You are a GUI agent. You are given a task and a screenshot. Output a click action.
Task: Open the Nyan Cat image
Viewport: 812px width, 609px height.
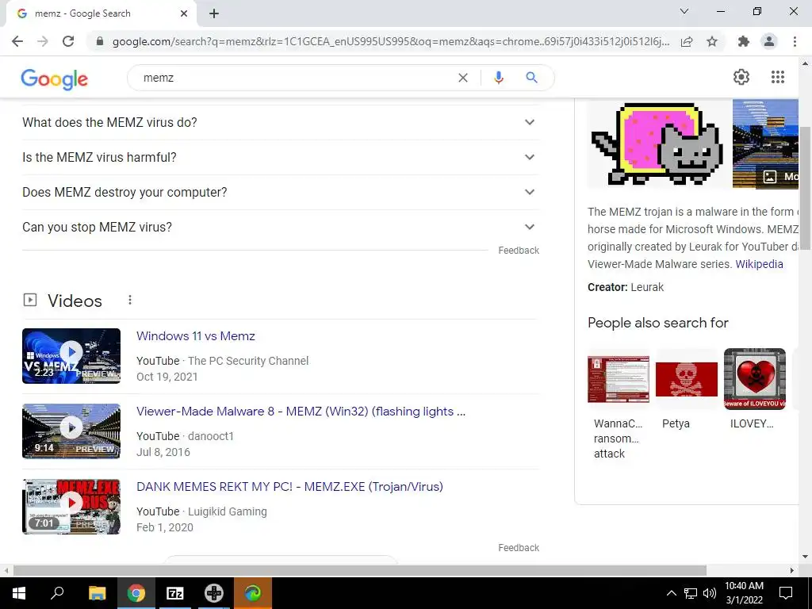659,144
